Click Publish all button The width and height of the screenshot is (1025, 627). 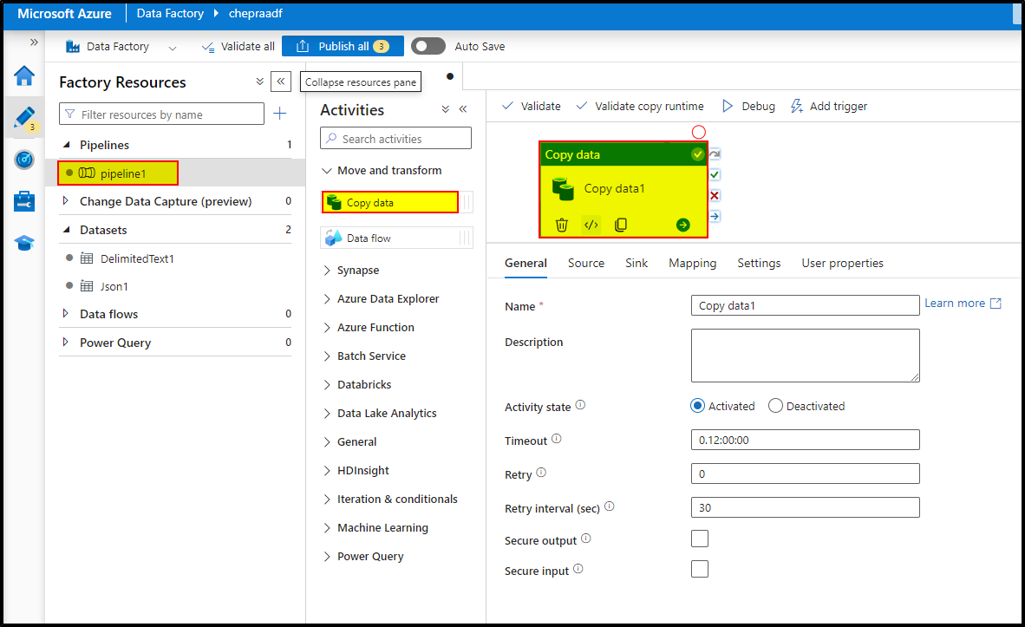[343, 46]
